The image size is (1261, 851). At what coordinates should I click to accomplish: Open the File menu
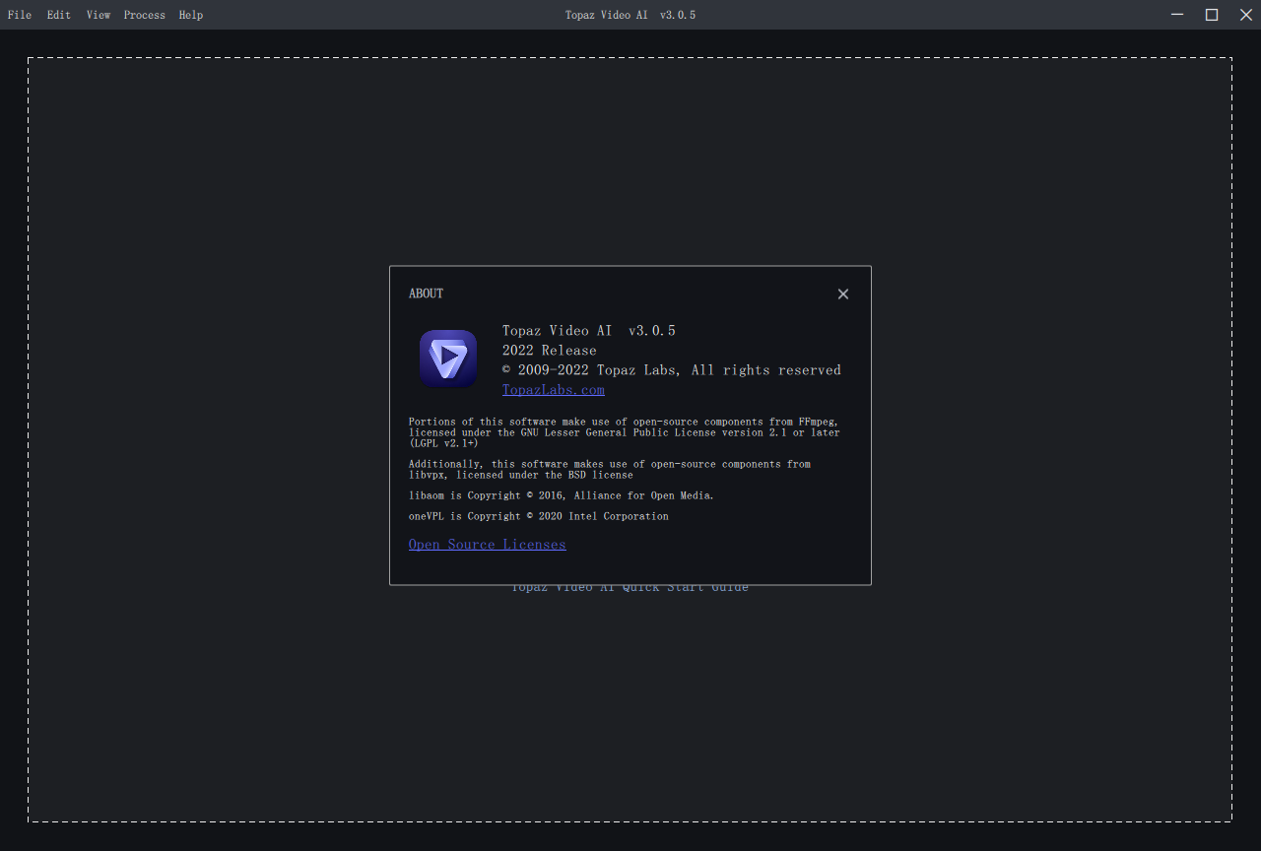(20, 15)
